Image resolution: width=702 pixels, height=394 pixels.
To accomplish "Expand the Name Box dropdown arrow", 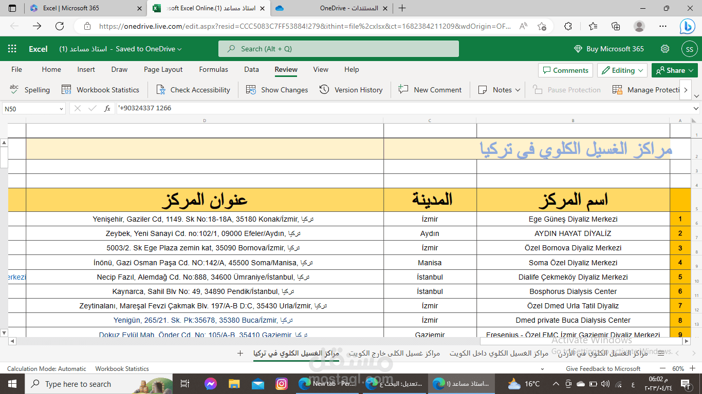I will pyautogui.click(x=61, y=109).
